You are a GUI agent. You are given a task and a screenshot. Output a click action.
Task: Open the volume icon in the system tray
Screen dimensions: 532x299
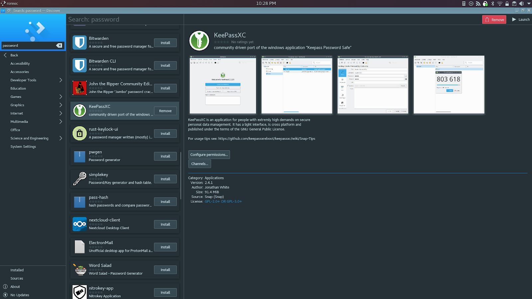pos(521,4)
